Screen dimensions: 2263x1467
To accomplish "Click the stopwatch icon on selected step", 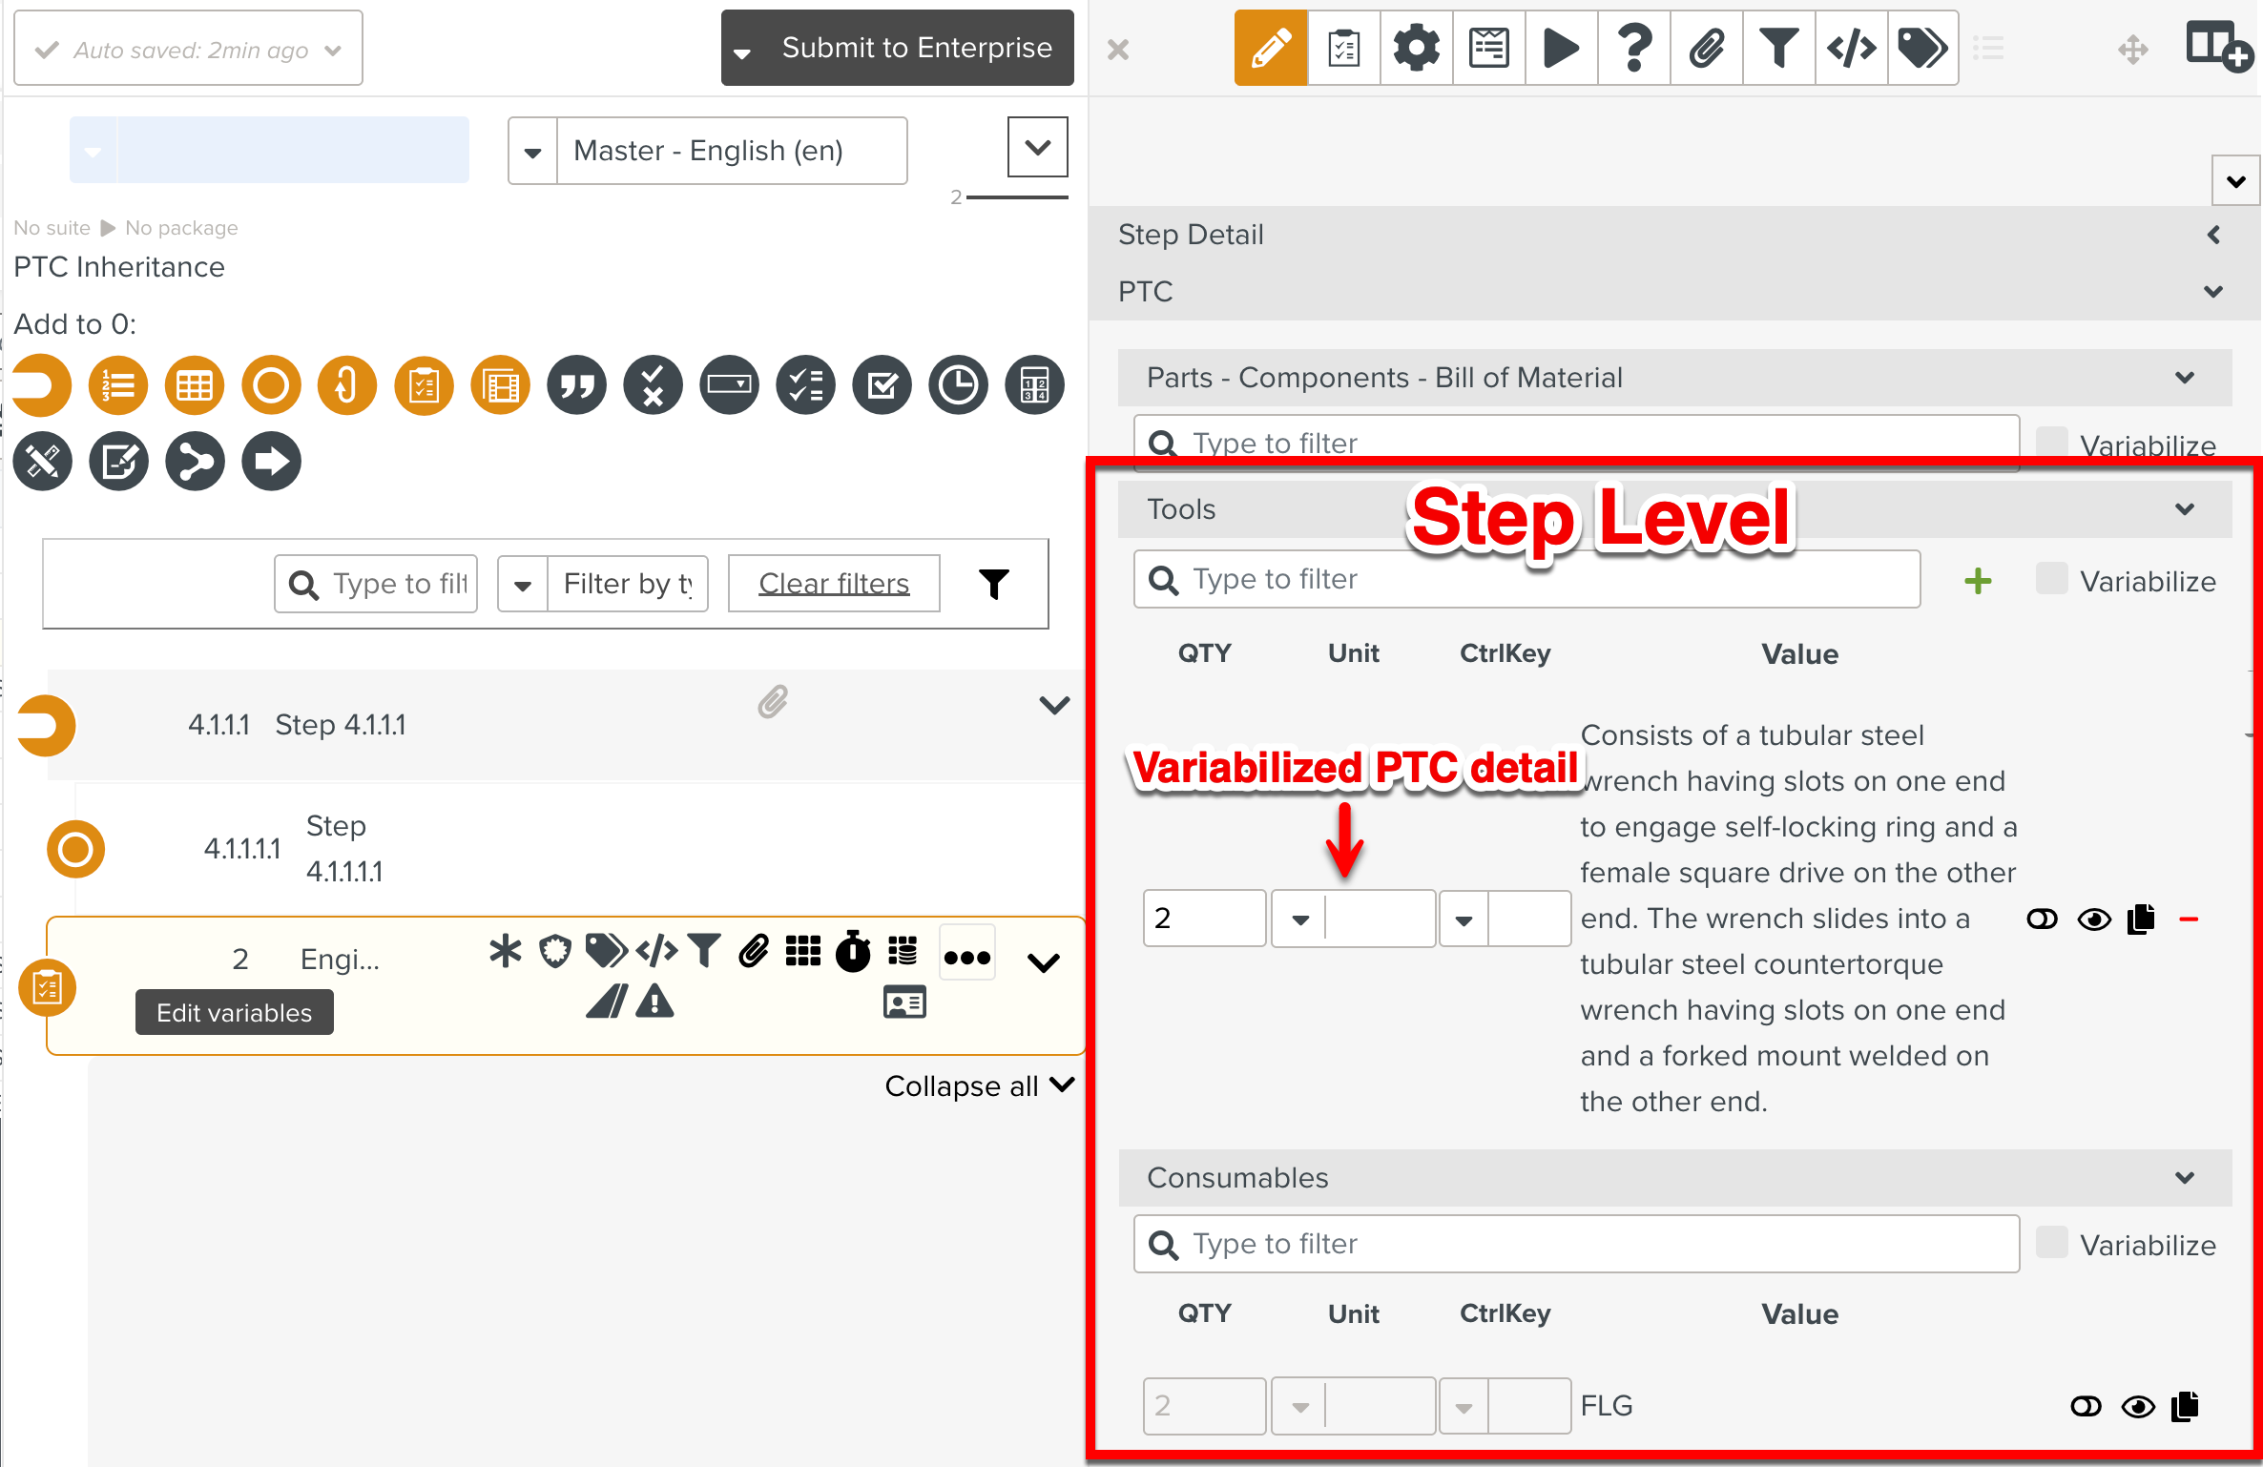I will coord(853,951).
